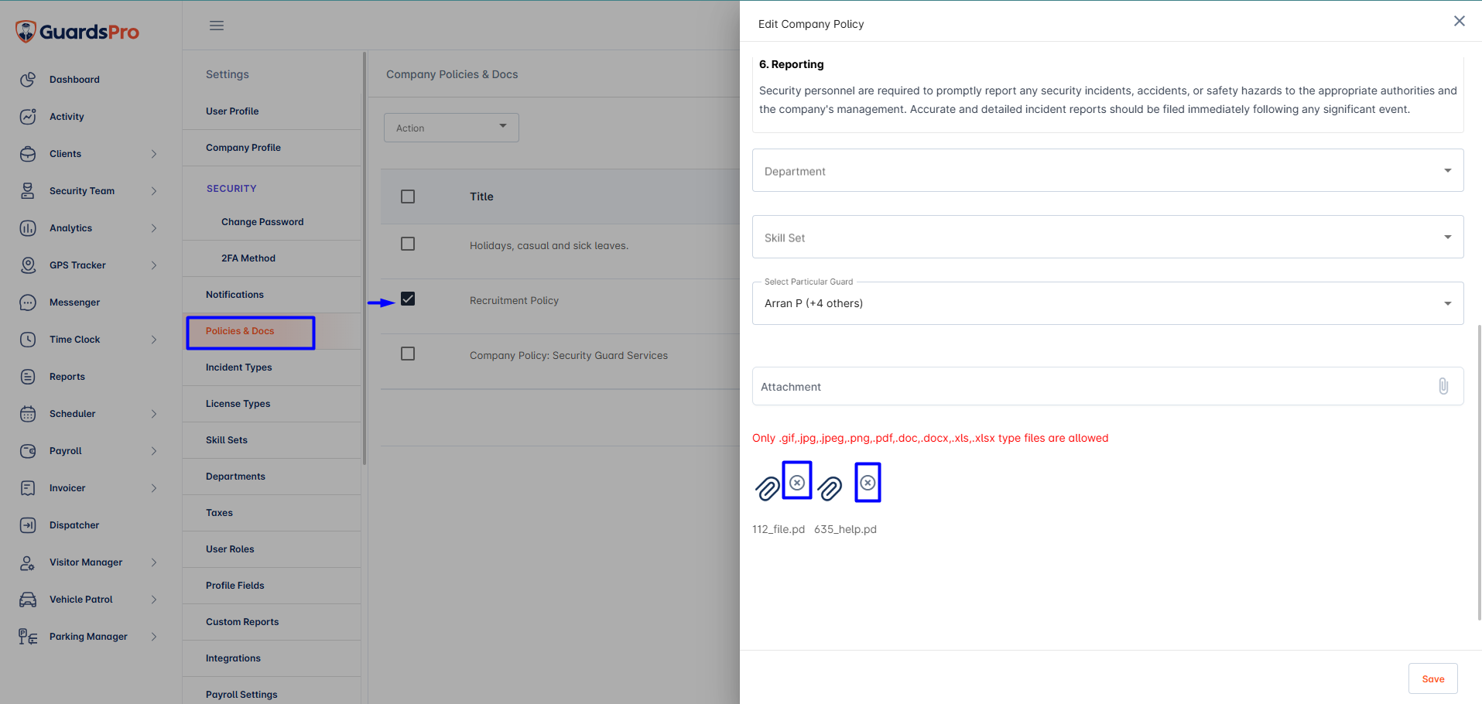The height and width of the screenshot is (704, 1482).
Task: Click the Visitor Manager person icon
Action: 28,562
